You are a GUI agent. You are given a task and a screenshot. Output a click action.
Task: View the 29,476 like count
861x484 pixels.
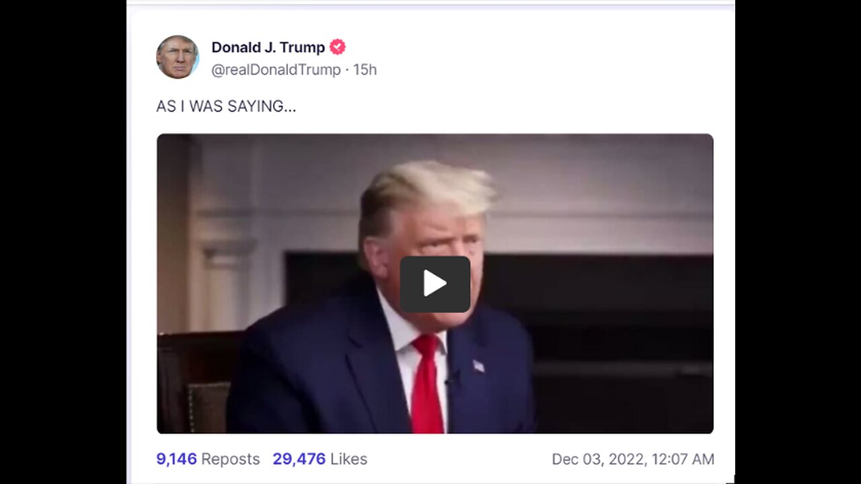point(299,459)
